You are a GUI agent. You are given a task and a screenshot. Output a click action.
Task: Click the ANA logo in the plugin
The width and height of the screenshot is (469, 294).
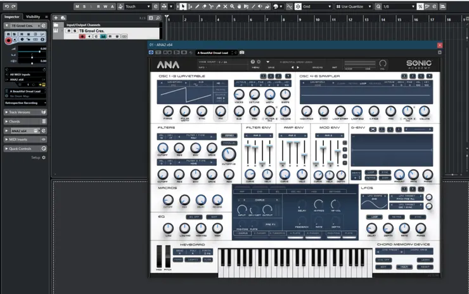point(168,65)
